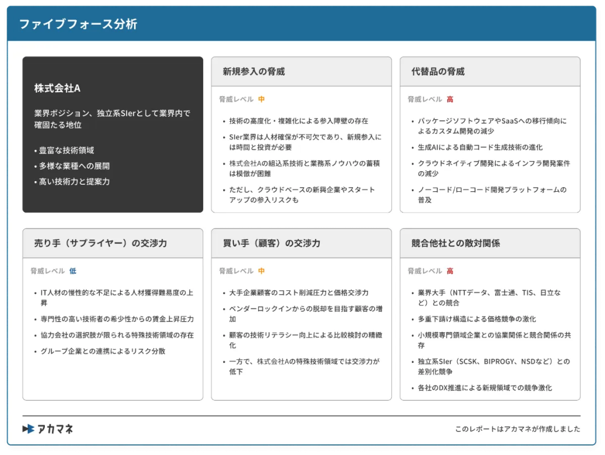Click the ファイブフォース分析 title
This screenshot has height=455, width=605.
pyautogui.click(x=79, y=24)
